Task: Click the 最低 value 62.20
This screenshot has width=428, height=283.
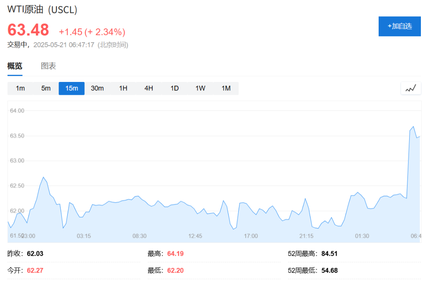Action: click(x=175, y=271)
